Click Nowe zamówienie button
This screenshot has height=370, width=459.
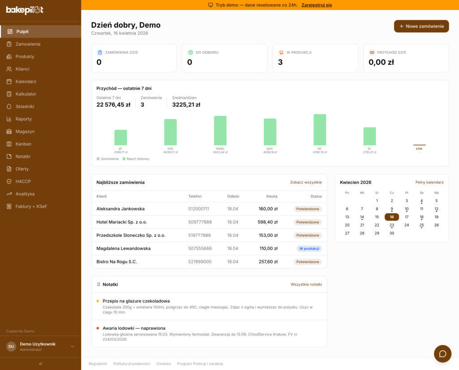pos(421,26)
